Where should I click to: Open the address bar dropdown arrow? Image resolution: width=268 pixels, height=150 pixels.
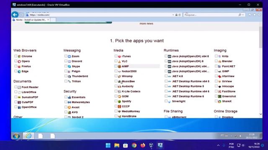(x=173, y=15)
